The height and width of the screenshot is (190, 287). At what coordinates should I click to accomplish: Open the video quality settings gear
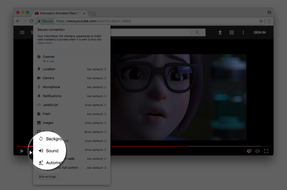pyautogui.click(x=249, y=151)
